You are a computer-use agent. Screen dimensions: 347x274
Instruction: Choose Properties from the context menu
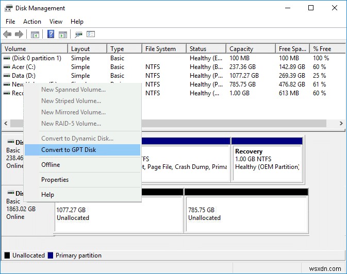82,180
